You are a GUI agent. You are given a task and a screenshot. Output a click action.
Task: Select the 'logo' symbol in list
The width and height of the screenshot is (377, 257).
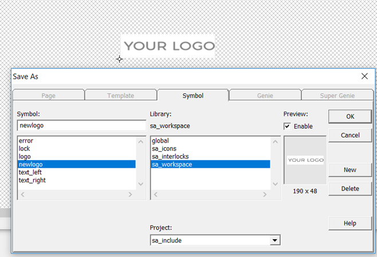coord(25,156)
